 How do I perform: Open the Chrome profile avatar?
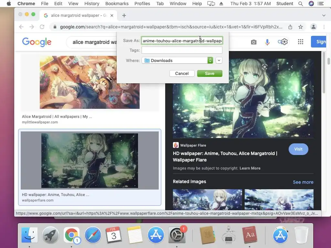tap(314, 27)
